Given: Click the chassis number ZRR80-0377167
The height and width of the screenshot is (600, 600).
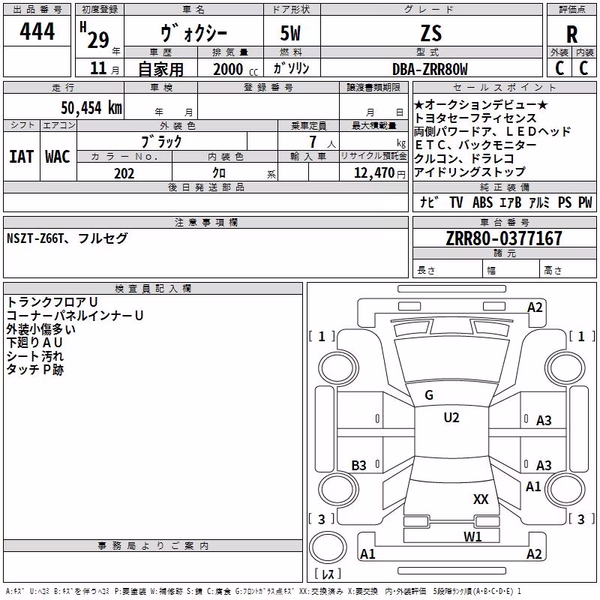Looking at the screenshot, I should [x=504, y=238].
